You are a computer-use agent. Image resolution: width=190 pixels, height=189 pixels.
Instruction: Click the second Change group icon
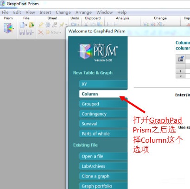(x=152, y=24)
